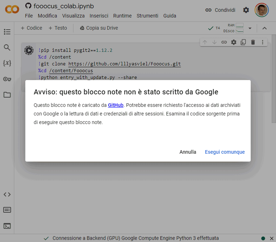
Task: Run the cell with the play button
Action: click(x=29, y=50)
